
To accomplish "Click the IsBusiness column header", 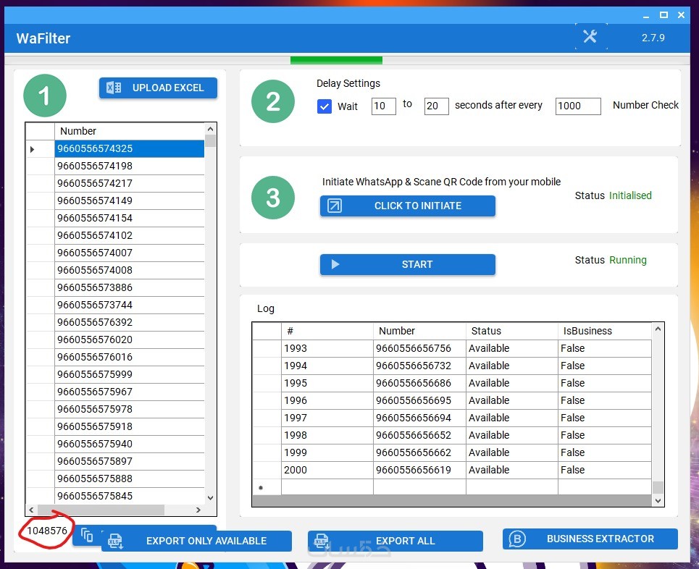I will coord(605,331).
